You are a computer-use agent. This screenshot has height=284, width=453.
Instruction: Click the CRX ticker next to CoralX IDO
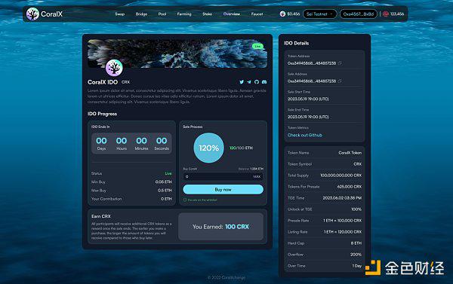tap(125, 82)
